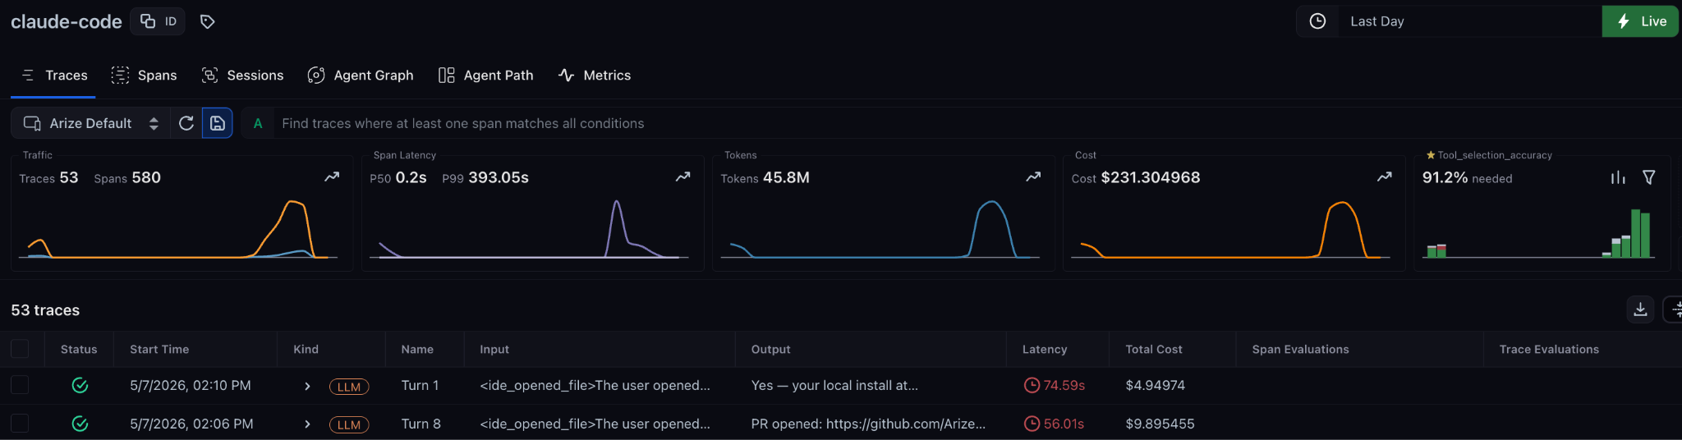Click the orange Traffic line chart

178,230
